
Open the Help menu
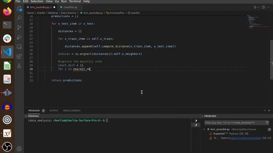tap(86, 1)
